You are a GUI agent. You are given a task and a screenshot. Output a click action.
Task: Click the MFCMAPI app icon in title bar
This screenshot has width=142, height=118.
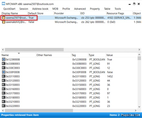pyautogui.click(x=3, y=4)
